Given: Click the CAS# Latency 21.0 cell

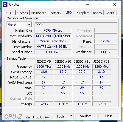Looking at the screenshot, I should coord(102,72).
